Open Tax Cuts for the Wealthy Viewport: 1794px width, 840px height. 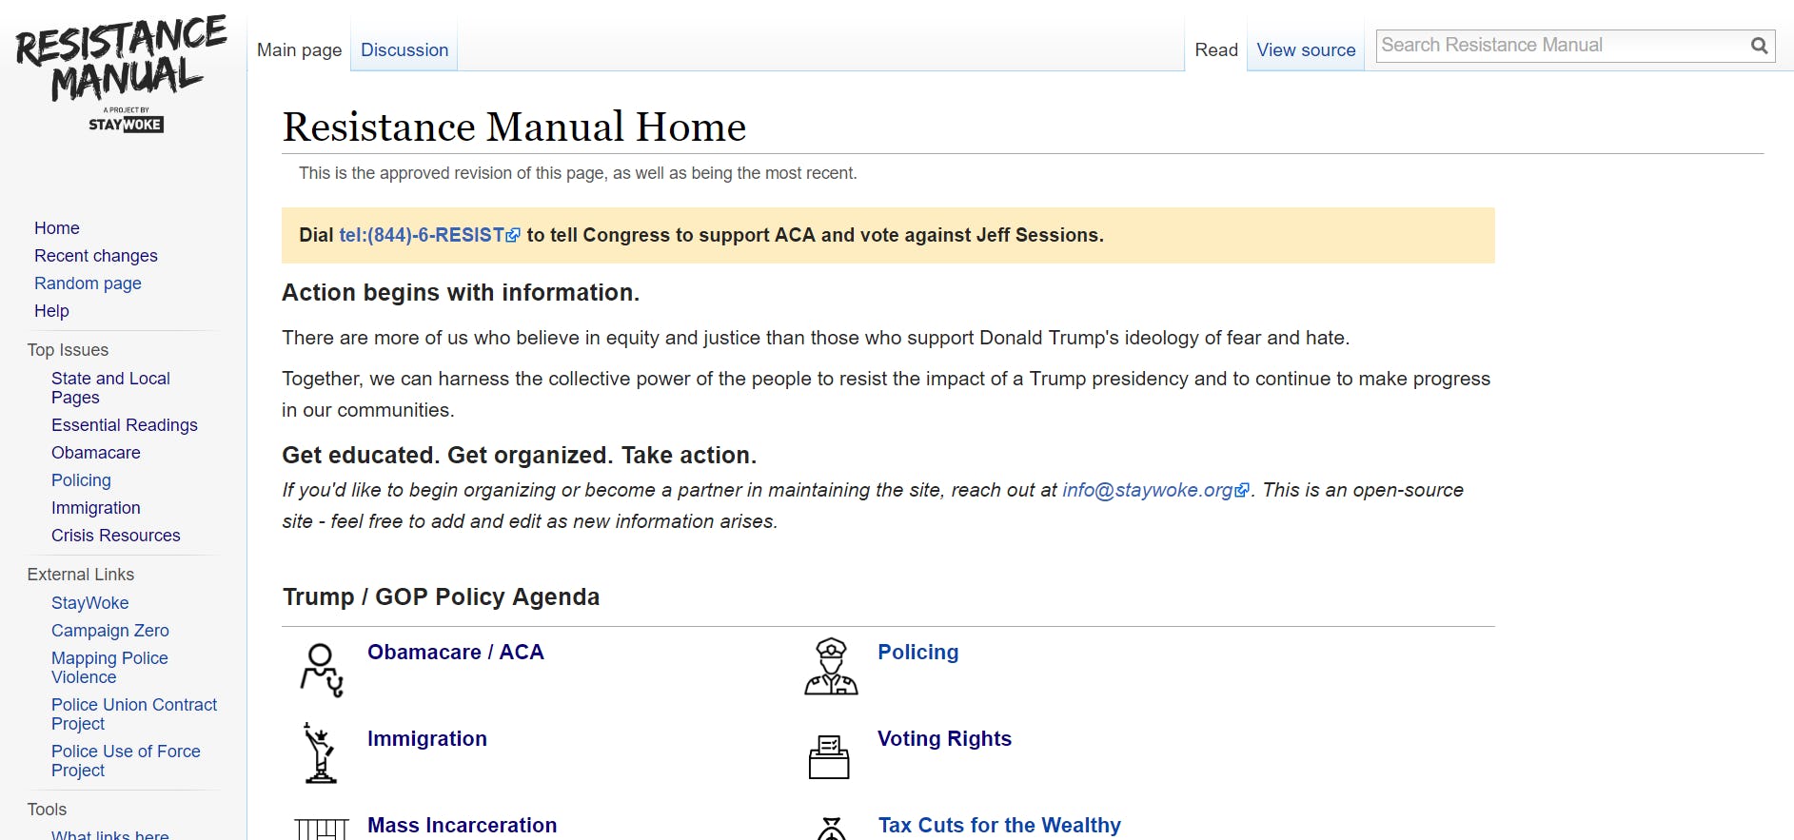point(999,826)
